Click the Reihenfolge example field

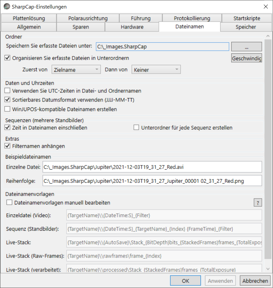(152, 181)
